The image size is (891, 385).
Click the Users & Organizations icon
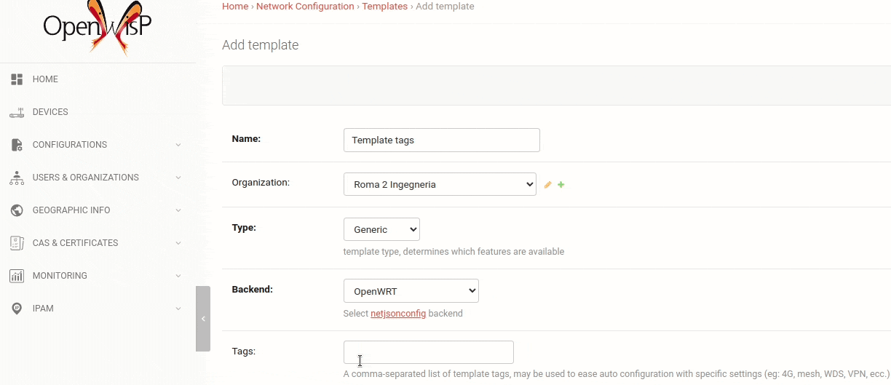pos(17,178)
